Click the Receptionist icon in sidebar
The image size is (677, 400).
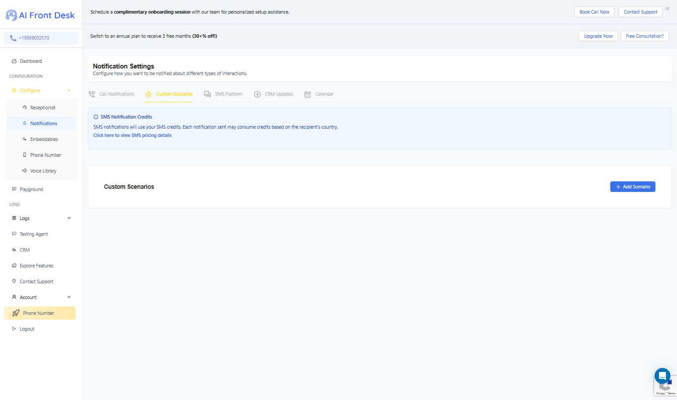[25, 108]
